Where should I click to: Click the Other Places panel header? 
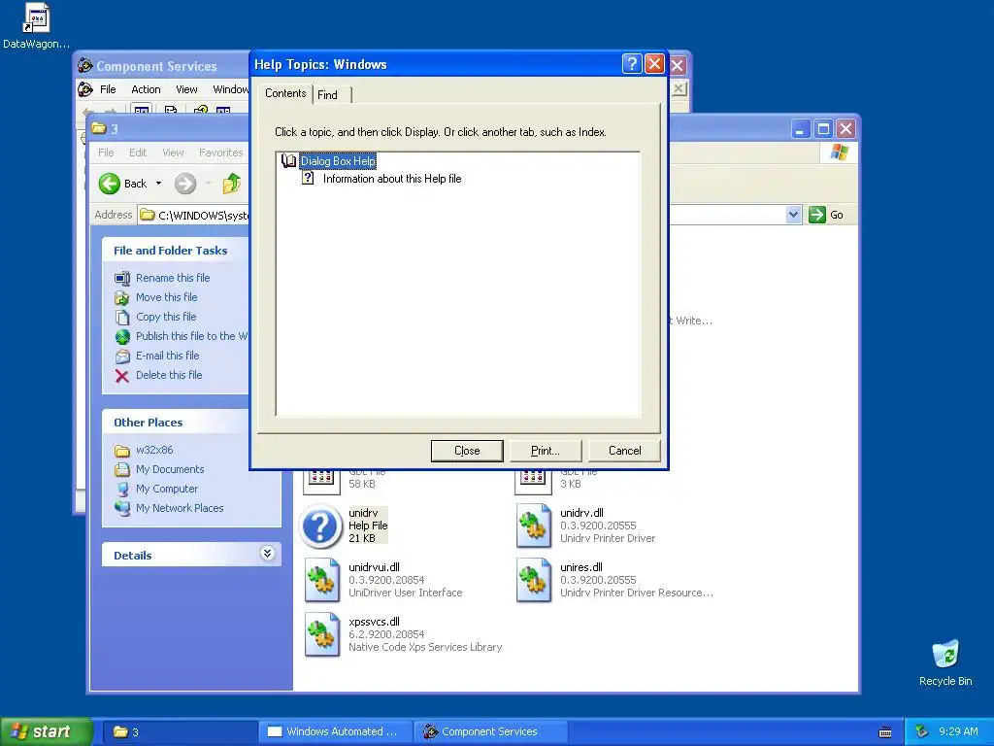tap(149, 423)
